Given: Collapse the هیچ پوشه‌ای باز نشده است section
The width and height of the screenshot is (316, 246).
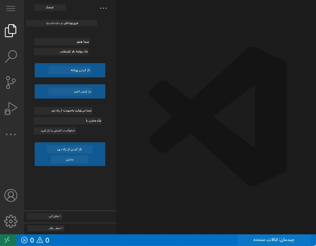Looking at the screenshot, I should click(62, 23).
